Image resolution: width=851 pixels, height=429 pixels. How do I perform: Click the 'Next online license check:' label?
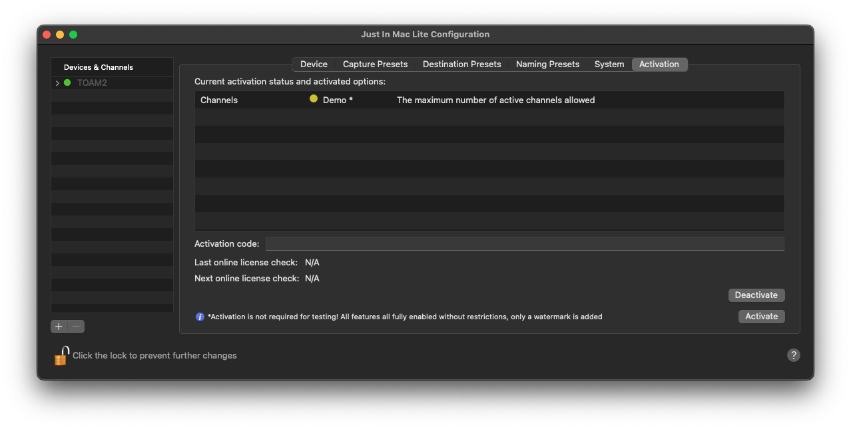tap(246, 279)
